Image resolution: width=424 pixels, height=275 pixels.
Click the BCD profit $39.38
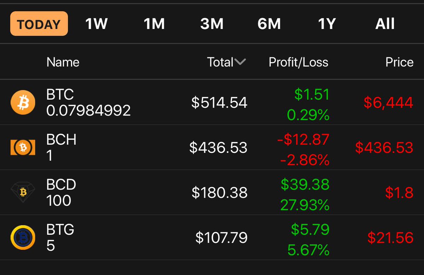(x=305, y=185)
